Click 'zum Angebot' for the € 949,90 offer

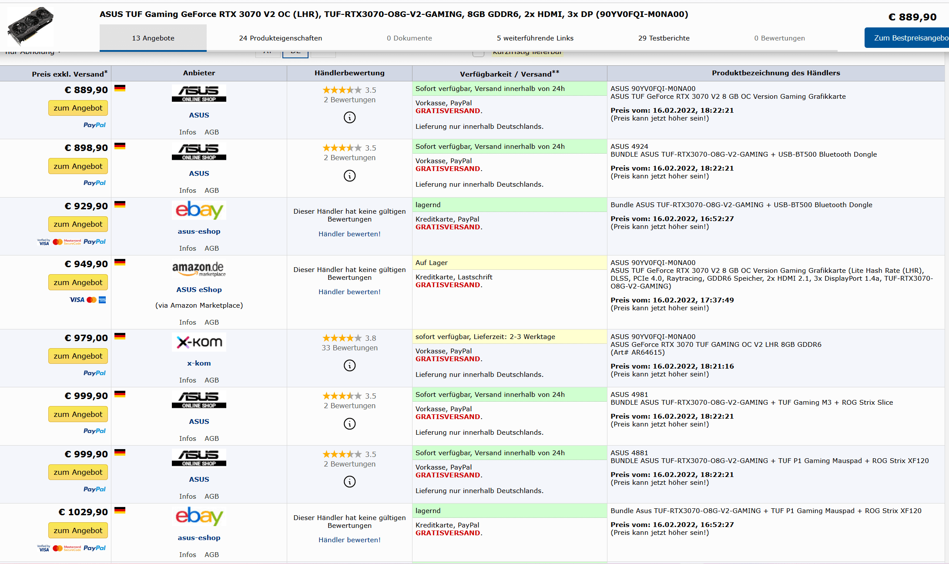tap(78, 282)
